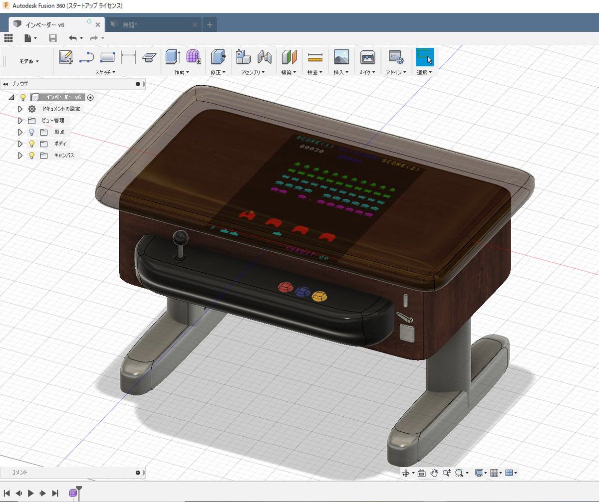Image resolution: width=599 pixels, height=502 pixels.
Task: Open the Create Form purple mesh tool
Action: pyautogui.click(x=193, y=57)
